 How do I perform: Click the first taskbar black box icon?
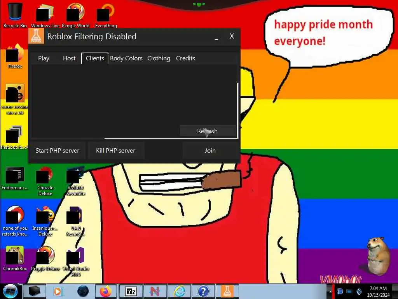click(35, 291)
